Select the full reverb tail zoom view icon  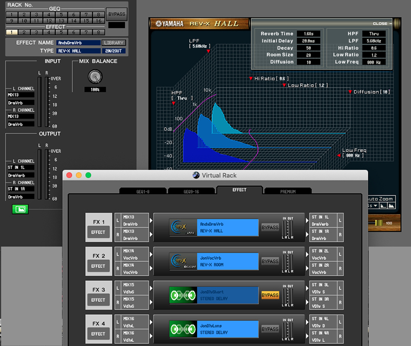click(x=391, y=206)
